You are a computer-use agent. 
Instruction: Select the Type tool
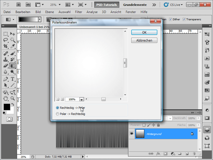point(13,79)
